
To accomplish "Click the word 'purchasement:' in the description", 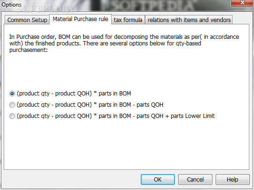I will pyautogui.click(x=29, y=50).
